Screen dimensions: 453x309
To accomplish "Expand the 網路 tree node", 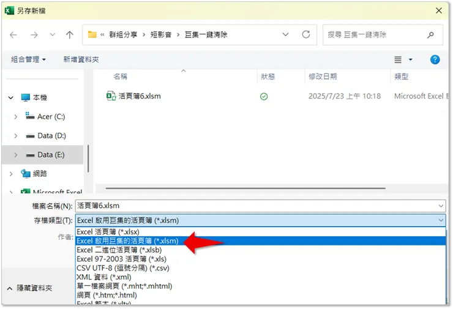I will [x=10, y=174].
